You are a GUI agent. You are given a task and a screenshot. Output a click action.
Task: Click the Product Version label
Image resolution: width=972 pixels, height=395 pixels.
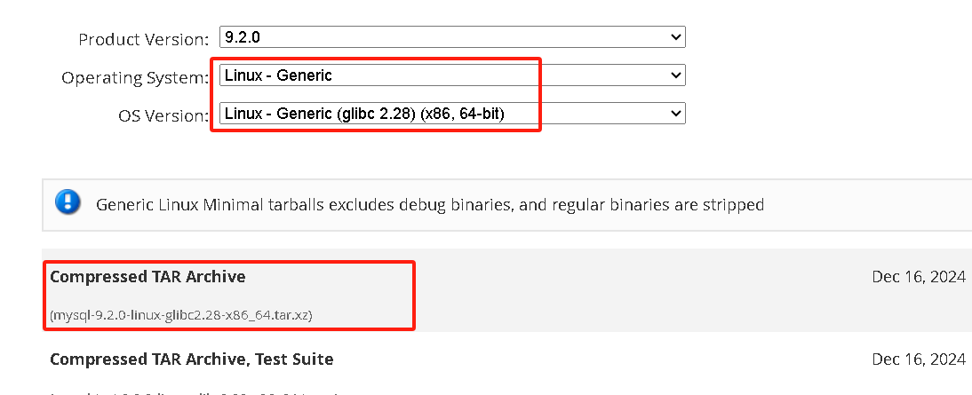pos(142,39)
